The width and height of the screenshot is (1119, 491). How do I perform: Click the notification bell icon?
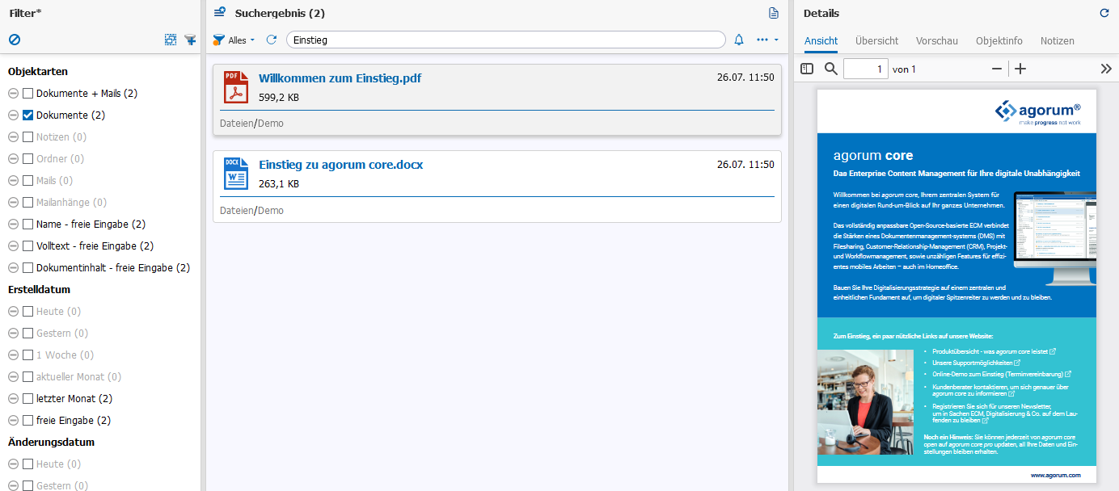(739, 40)
